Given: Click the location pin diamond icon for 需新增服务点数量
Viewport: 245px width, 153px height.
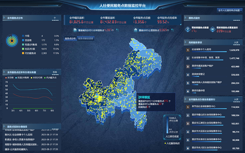Looking at the screenshot, I should coord(188,29).
